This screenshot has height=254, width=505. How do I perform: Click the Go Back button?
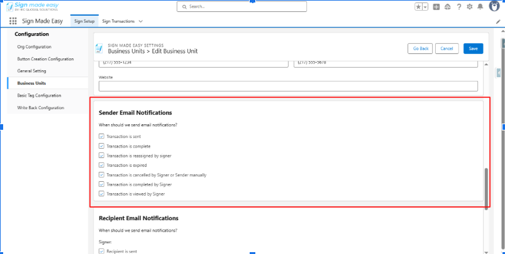[420, 48]
